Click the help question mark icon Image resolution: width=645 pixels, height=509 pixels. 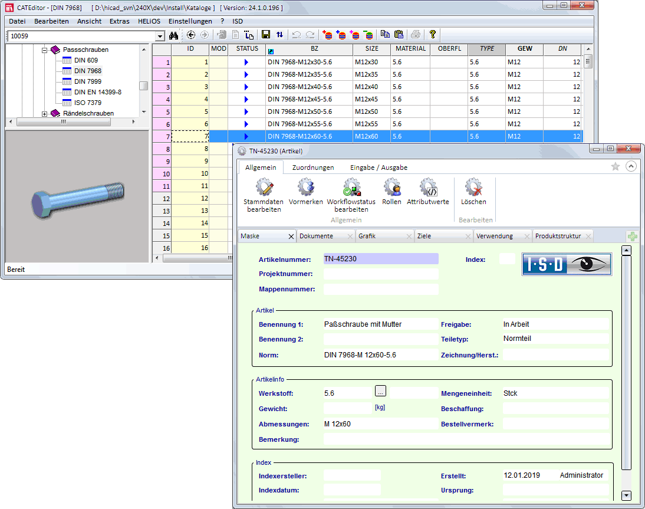coord(432,35)
